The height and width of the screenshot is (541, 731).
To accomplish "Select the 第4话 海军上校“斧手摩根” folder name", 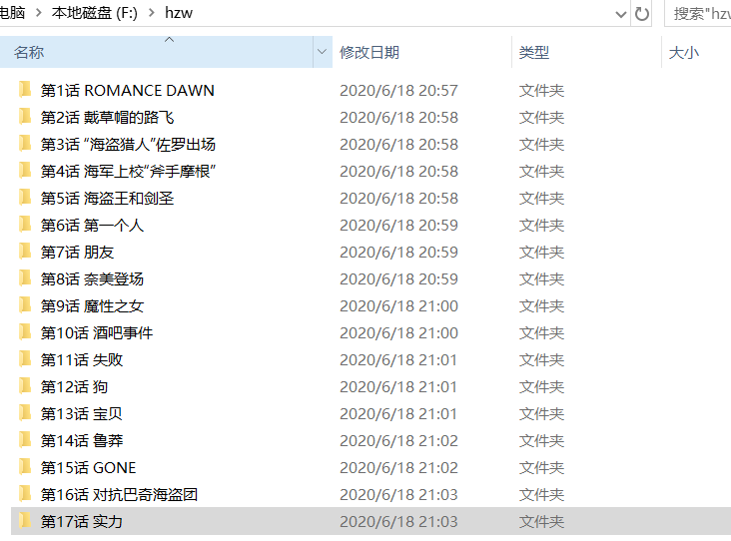I will [x=128, y=171].
